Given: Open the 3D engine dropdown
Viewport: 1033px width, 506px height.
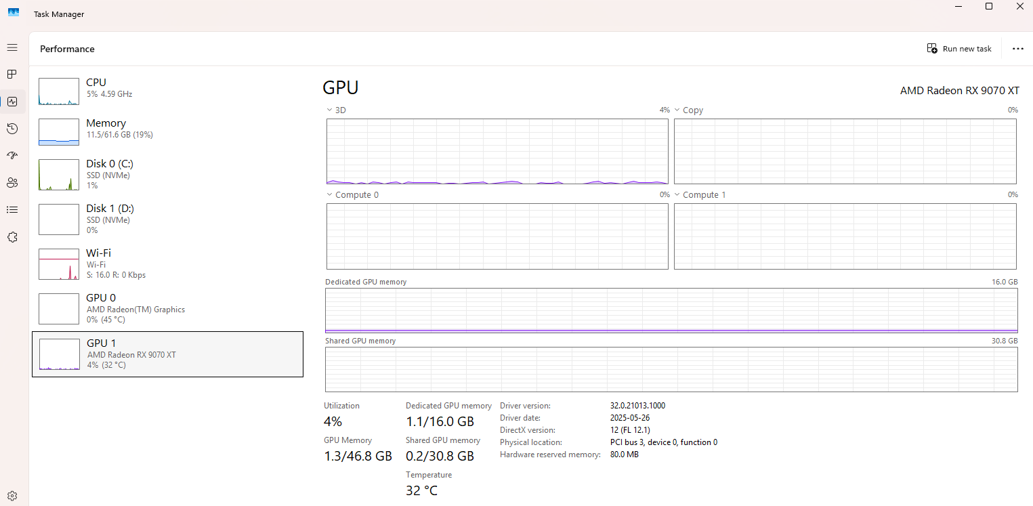Looking at the screenshot, I should (337, 110).
